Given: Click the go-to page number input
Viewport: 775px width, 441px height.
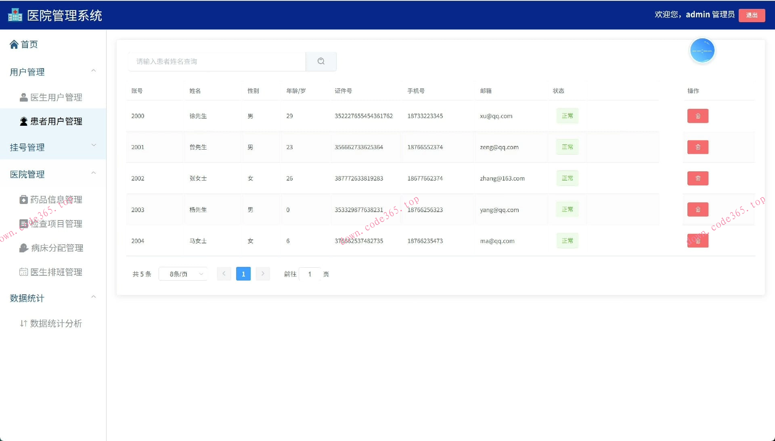Looking at the screenshot, I should (310, 274).
